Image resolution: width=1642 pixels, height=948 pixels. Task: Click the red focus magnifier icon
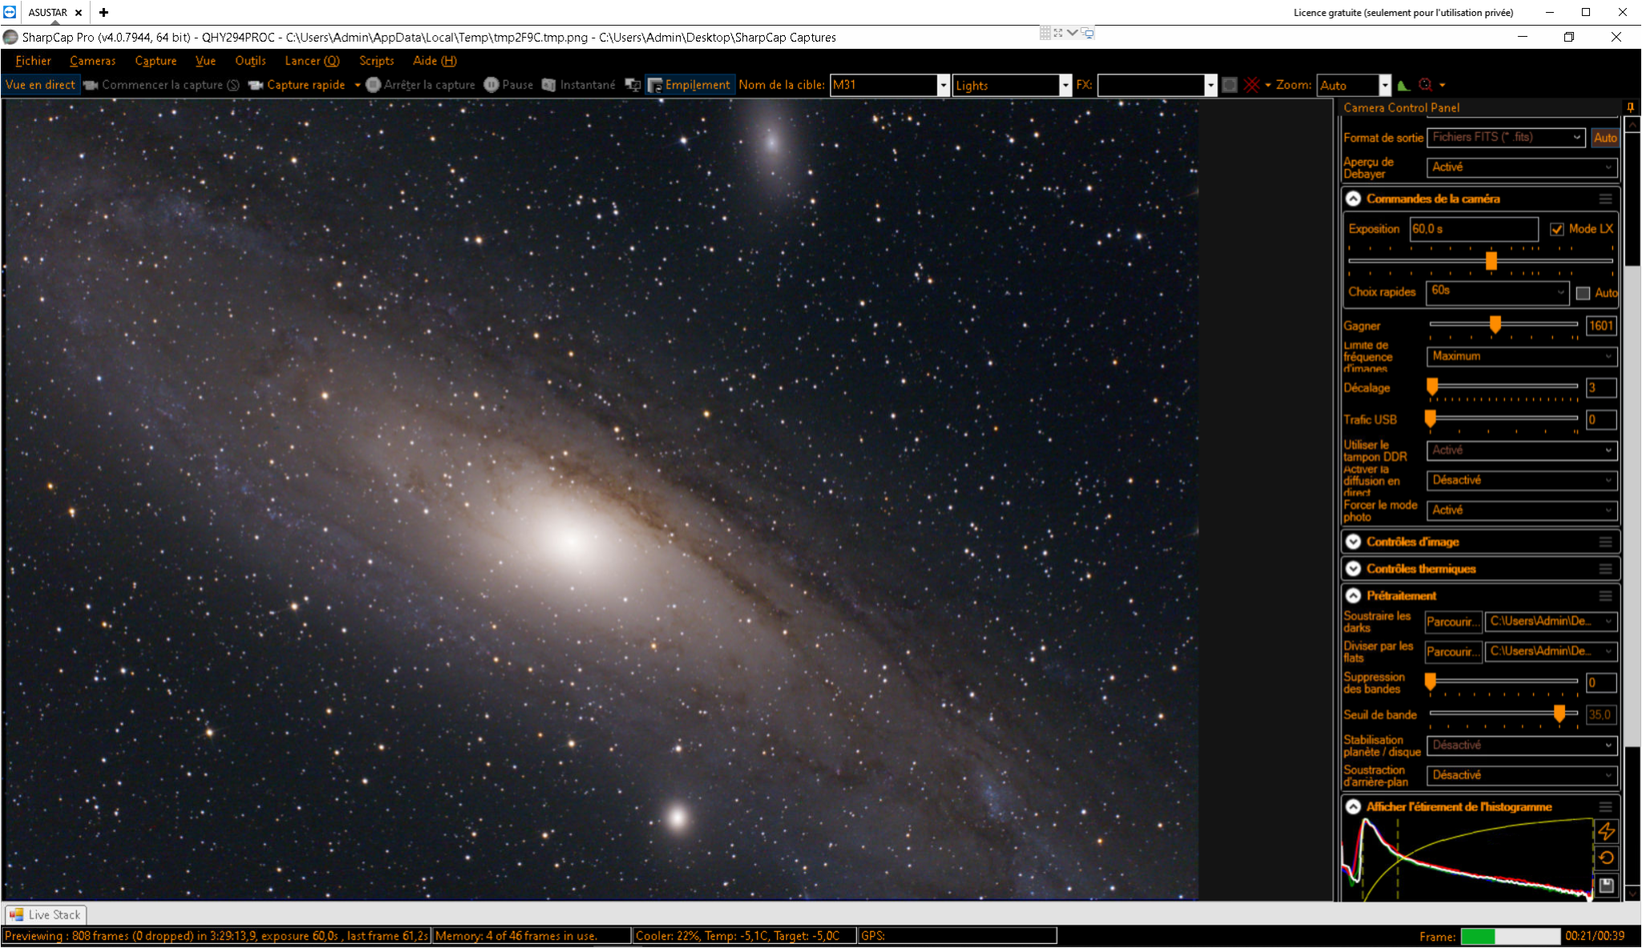tap(1425, 85)
